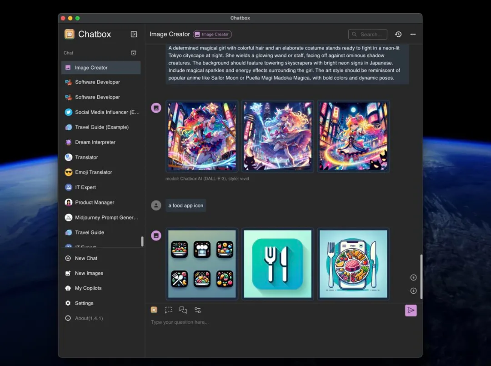Jump to bottom with the circled down-arrow
Image resolution: width=491 pixels, height=366 pixels.
(413, 291)
